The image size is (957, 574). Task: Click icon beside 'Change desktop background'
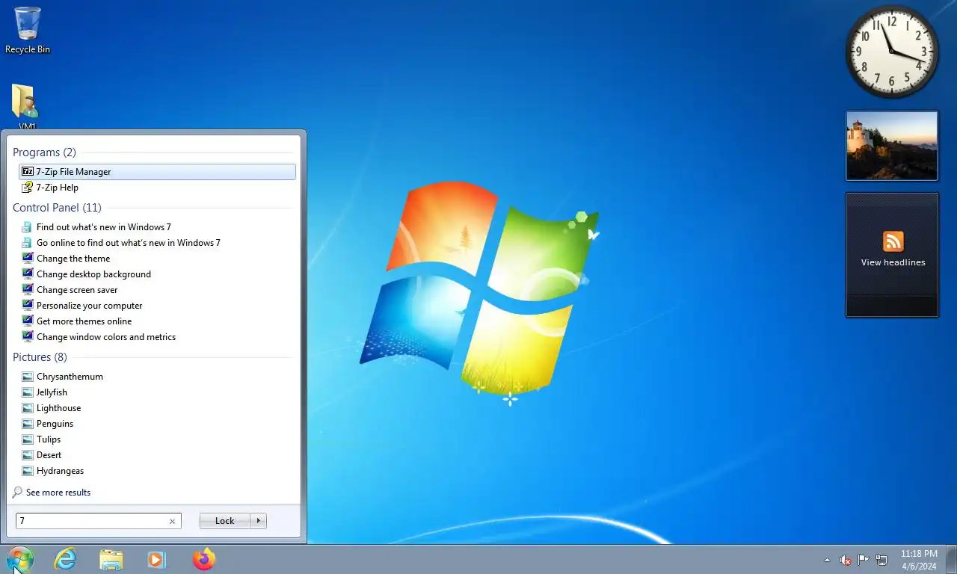point(28,274)
